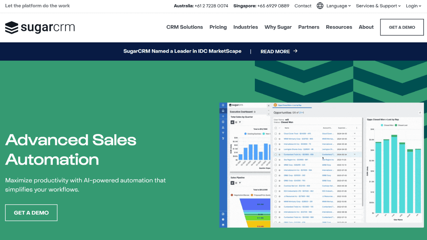Open the CRM Solutions menu

184,27
